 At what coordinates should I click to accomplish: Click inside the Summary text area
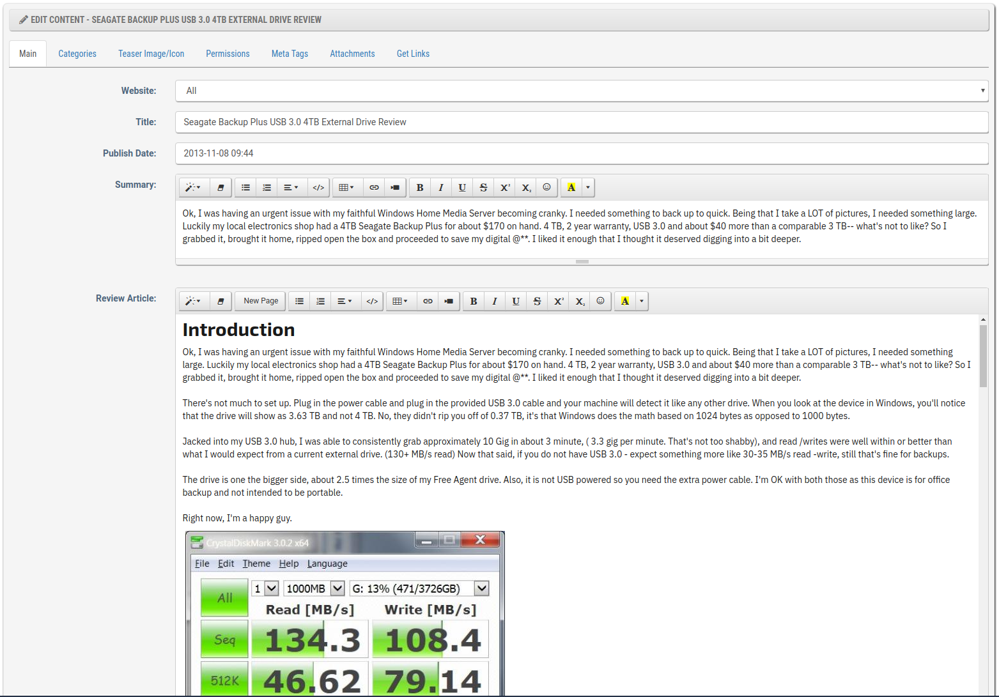[x=582, y=229]
